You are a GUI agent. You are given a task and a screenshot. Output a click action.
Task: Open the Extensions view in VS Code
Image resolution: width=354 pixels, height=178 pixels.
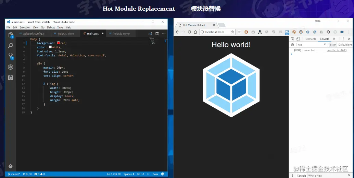coord(11,78)
